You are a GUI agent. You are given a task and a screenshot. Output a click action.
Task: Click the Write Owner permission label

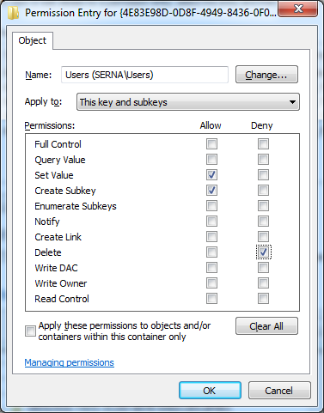(x=61, y=283)
